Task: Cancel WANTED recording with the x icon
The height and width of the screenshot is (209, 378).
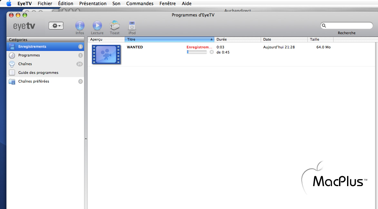Action: (211, 52)
